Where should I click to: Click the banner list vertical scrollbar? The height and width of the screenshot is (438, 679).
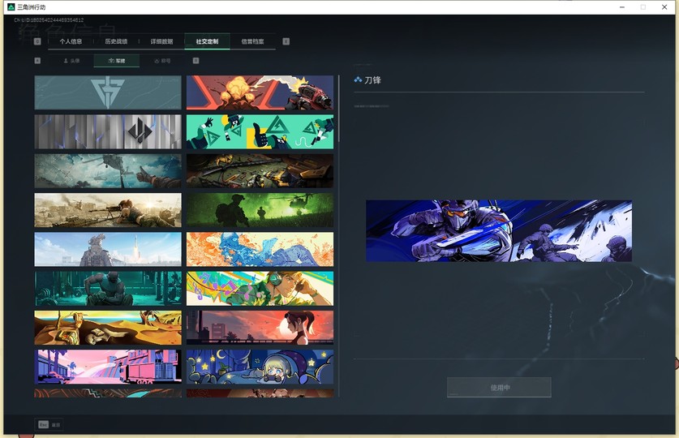tap(338, 108)
